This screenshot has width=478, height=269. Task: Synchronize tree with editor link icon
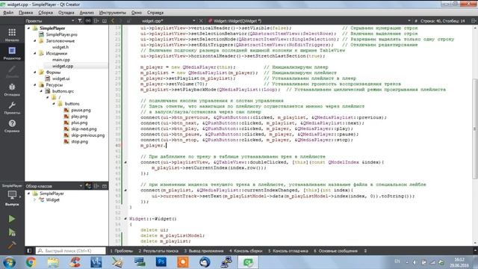88,21
